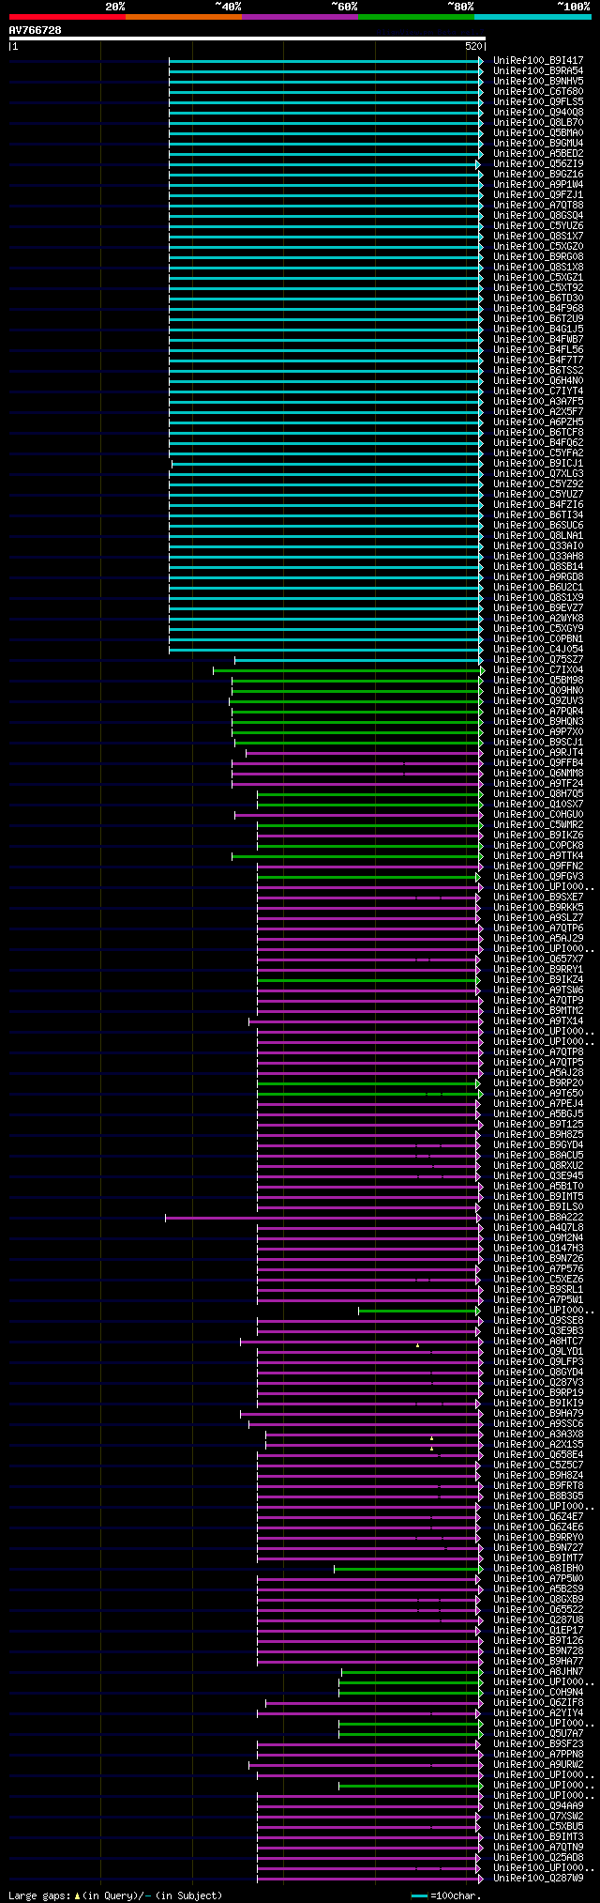Viewport: 600px width, 1903px height.
Task: Select hit label UniRef100_B6TI34
Action: point(538,514)
